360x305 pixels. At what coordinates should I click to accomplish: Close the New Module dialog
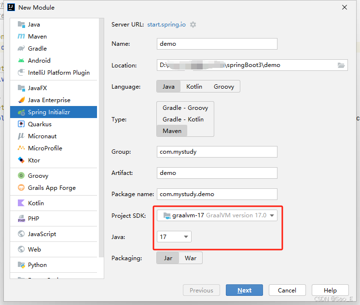(x=345, y=7)
